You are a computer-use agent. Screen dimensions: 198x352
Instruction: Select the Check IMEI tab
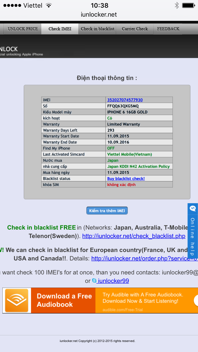(60, 29)
